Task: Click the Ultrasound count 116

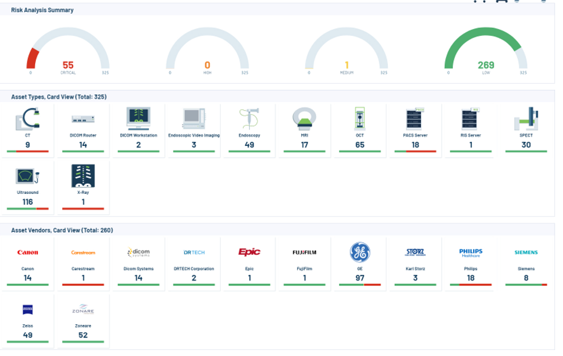Action: [27, 202]
